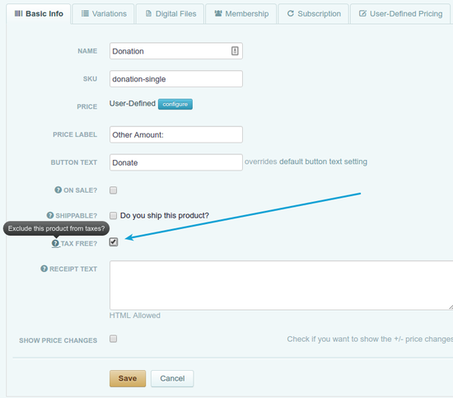Uncheck the Tax Free checkbox

coord(114,242)
